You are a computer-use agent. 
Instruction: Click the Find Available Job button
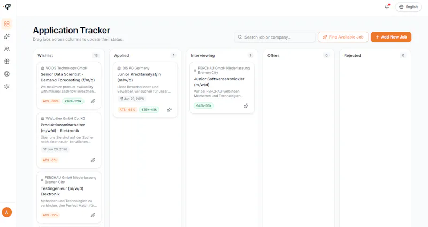343,37
